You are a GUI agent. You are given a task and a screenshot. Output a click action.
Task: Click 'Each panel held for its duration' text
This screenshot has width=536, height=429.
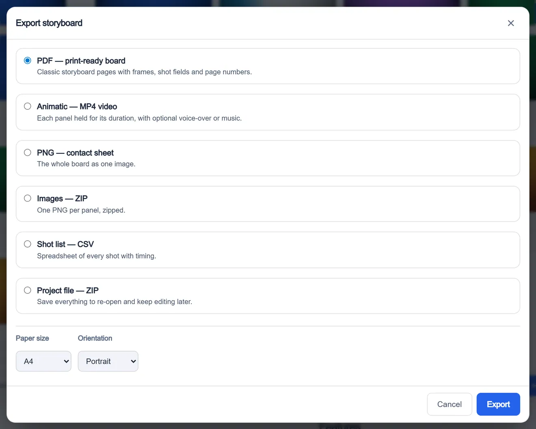139,118
